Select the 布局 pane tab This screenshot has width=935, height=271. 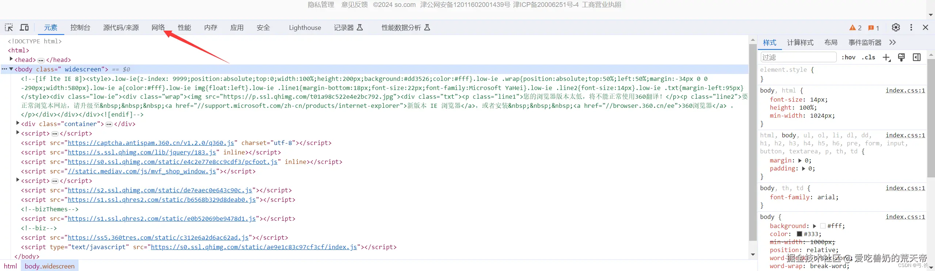[831, 43]
